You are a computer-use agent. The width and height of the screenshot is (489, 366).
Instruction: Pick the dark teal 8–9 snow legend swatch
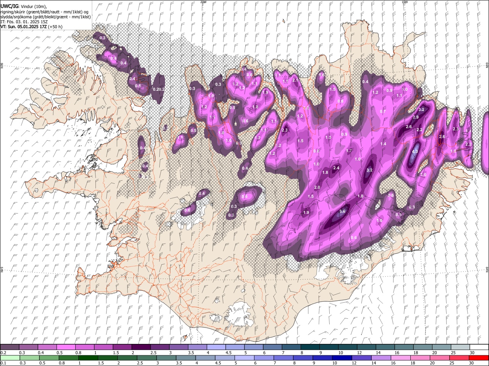(310, 347)
